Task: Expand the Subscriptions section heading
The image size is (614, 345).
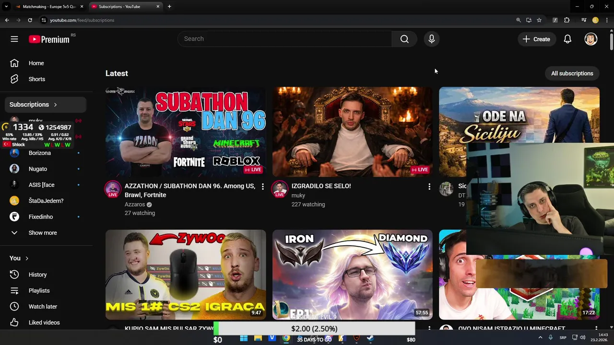Action: 47,104
